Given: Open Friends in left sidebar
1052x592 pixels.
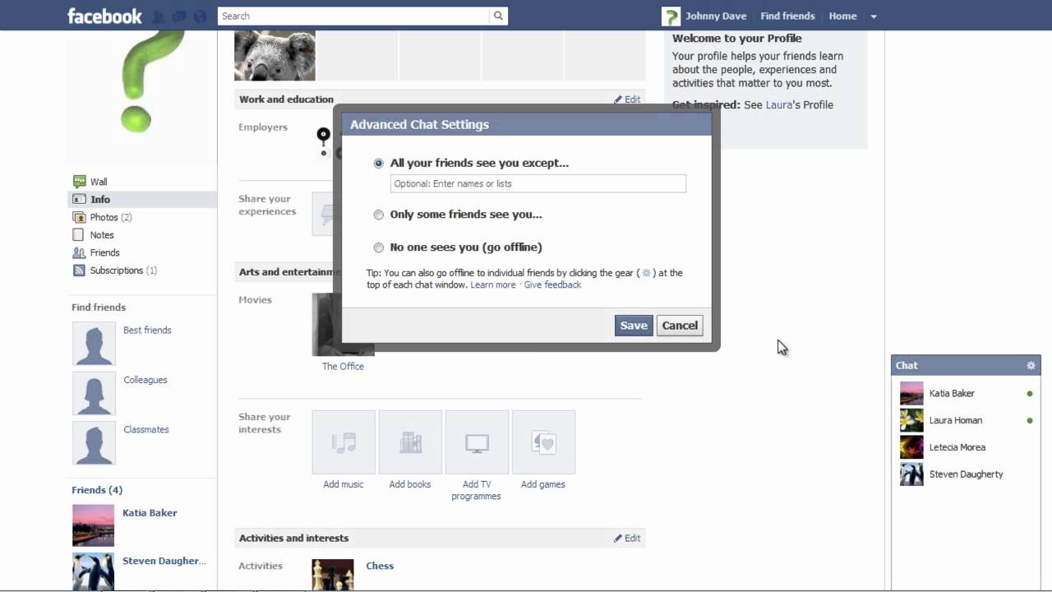Looking at the screenshot, I should click(104, 252).
